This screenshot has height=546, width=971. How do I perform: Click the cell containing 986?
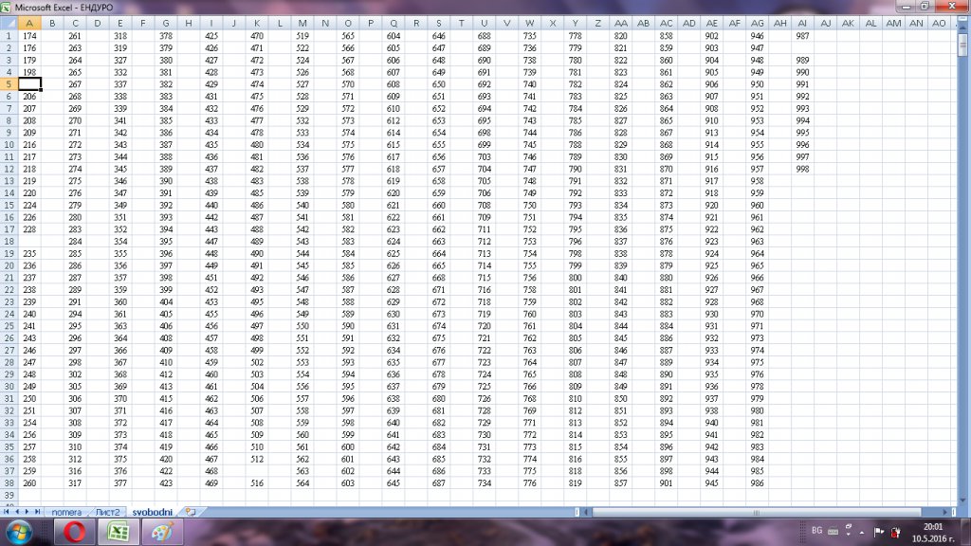pos(757,482)
